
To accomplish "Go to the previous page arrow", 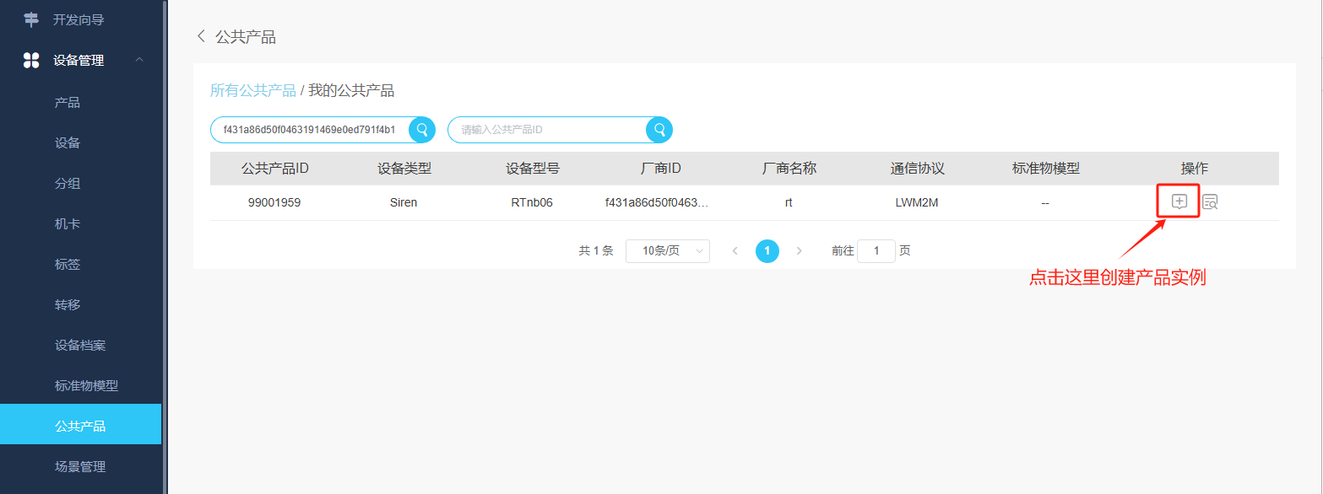I will pyautogui.click(x=735, y=250).
